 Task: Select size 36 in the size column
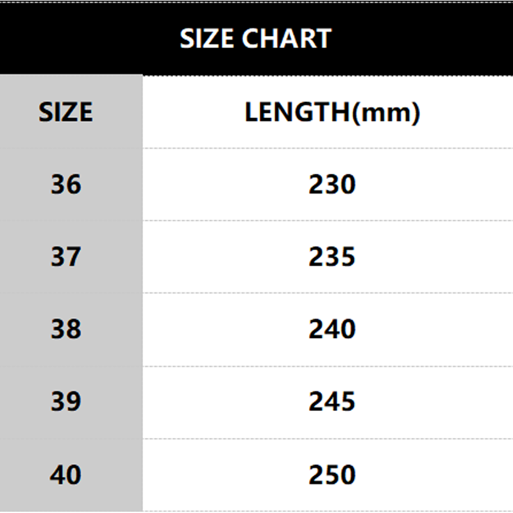(x=66, y=185)
